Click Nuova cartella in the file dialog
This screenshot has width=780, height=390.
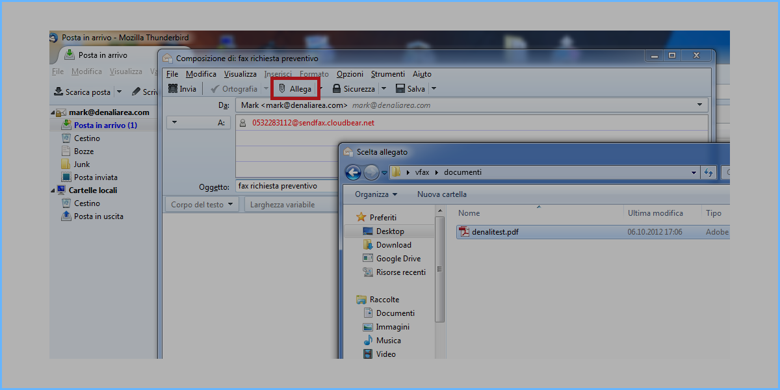pos(441,194)
